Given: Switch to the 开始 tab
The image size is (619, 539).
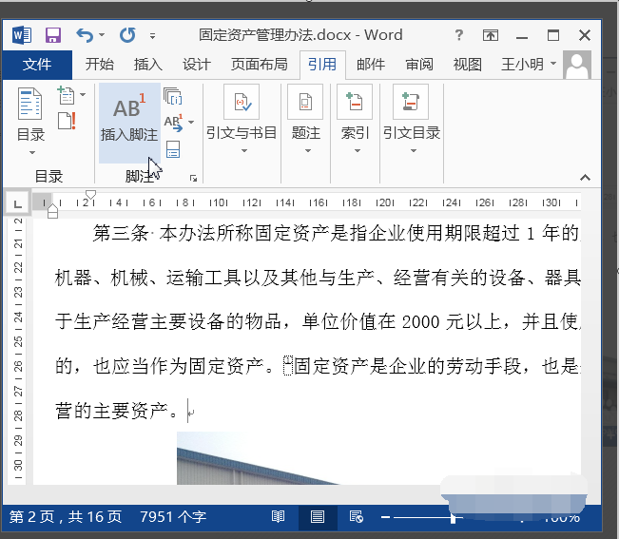Looking at the screenshot, I should pos(100,65).
